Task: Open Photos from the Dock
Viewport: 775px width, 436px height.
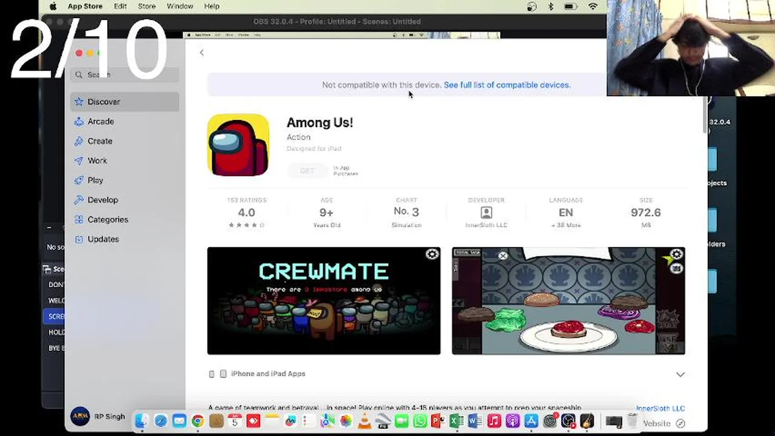Action: point(346,421)
